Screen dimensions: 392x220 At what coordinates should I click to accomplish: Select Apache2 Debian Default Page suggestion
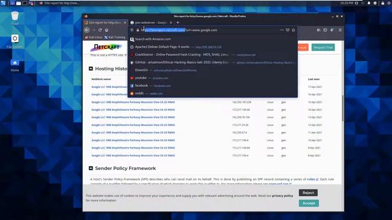[x=213, y=47]
